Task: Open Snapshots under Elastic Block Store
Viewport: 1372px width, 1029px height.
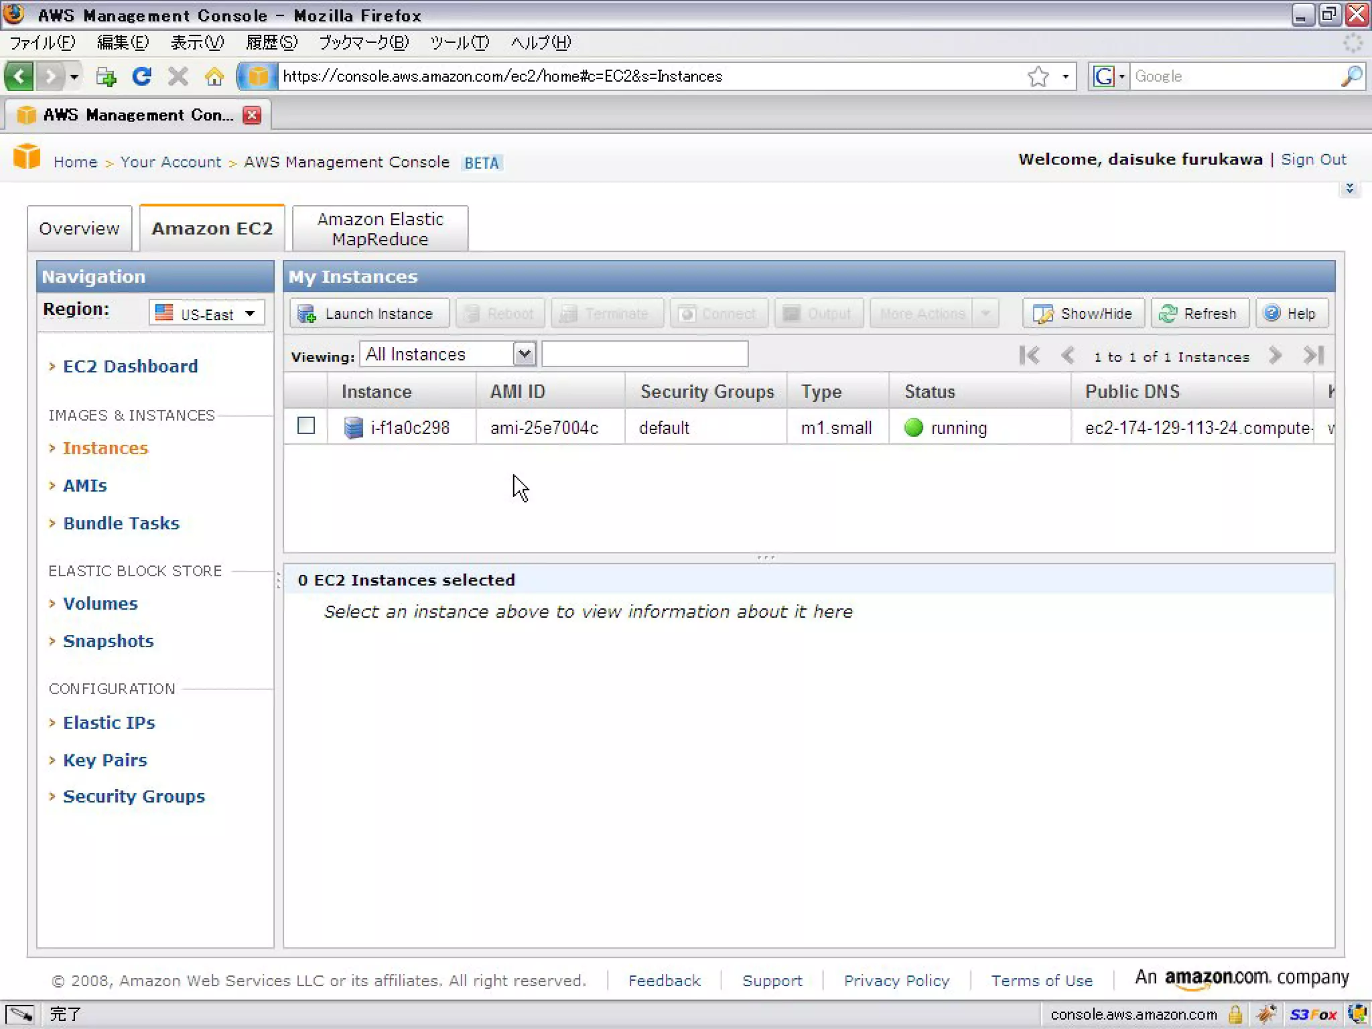Action: [109, 641]
